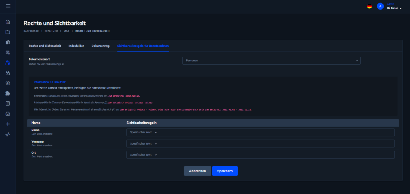Open the users icon in sidebar
The image size is (410, 194).
coord(8,63)
